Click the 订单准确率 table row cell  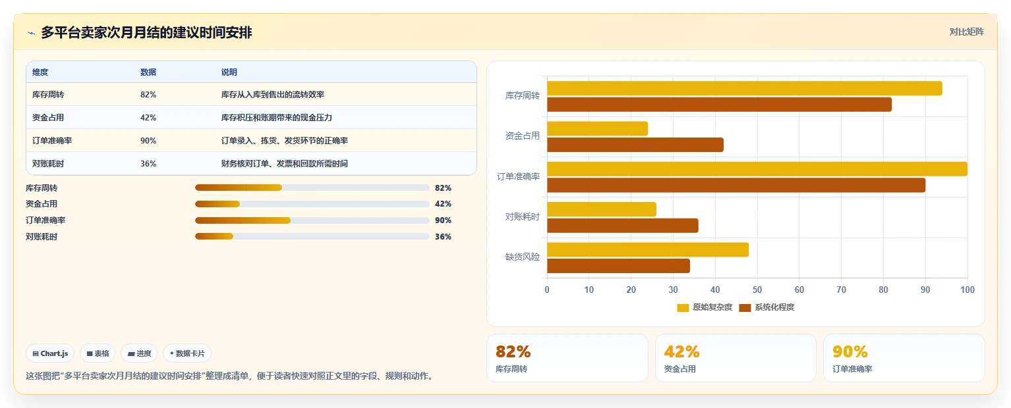(52, 141)
